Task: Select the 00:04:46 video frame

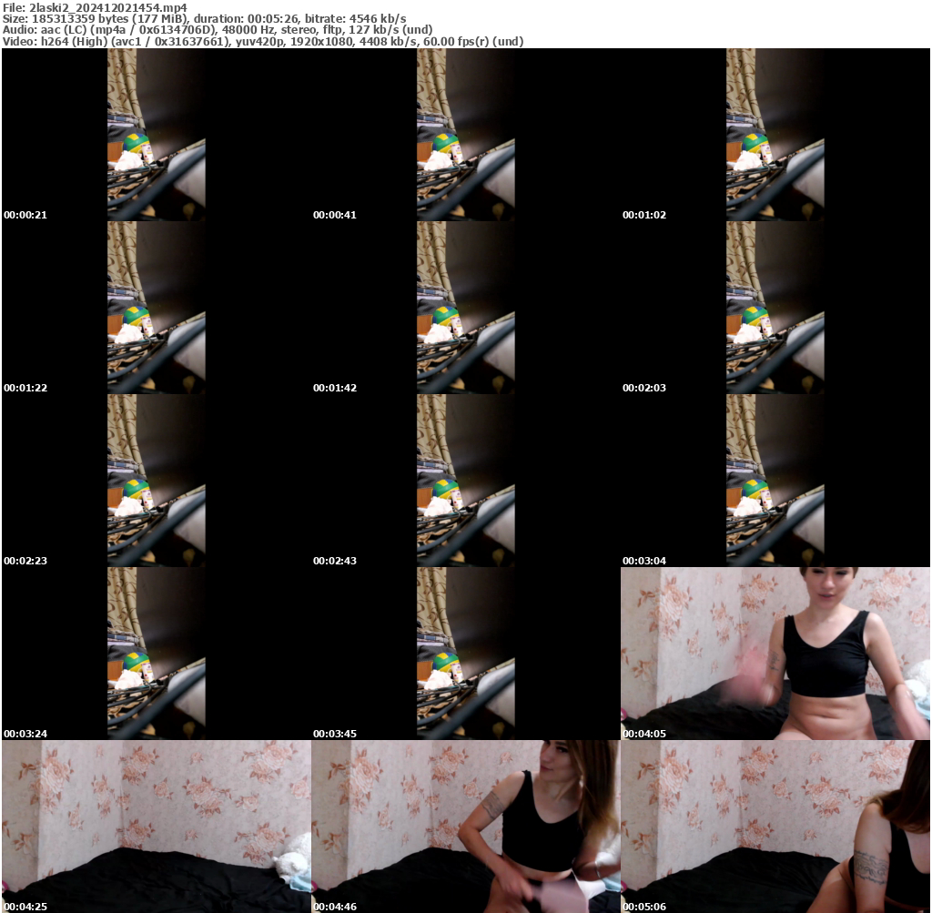Action: click(x=465, y=824)
